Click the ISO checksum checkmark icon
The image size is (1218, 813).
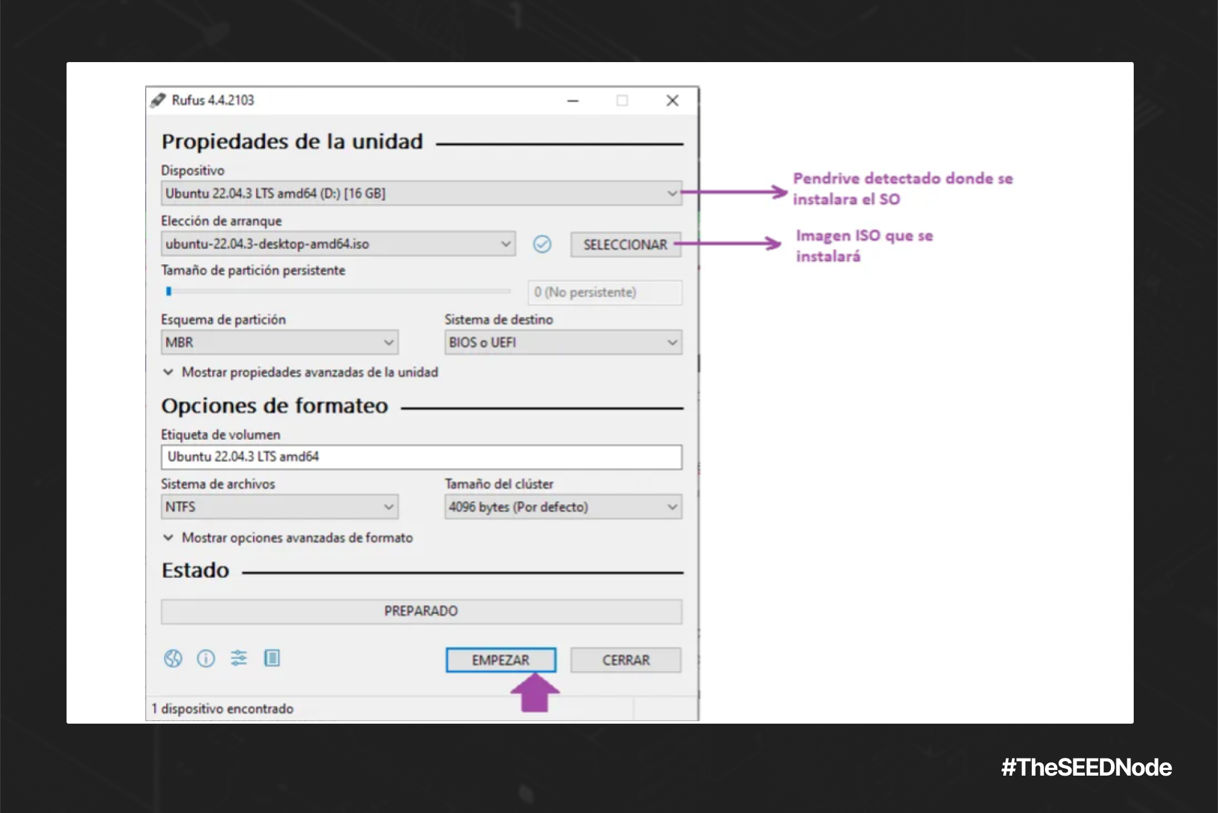542,244
